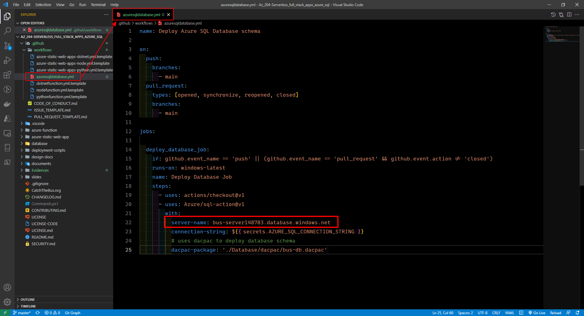Open CatchTheBus.svg in the explorer
The image size is (584, 316).
point(46,191)
